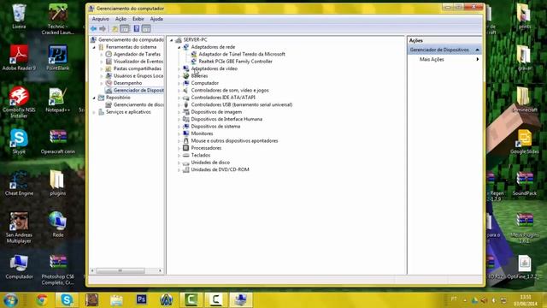Open the plugins folder on desktop
Viewport: 547px width, 308px height.
[x=57, y=183]
